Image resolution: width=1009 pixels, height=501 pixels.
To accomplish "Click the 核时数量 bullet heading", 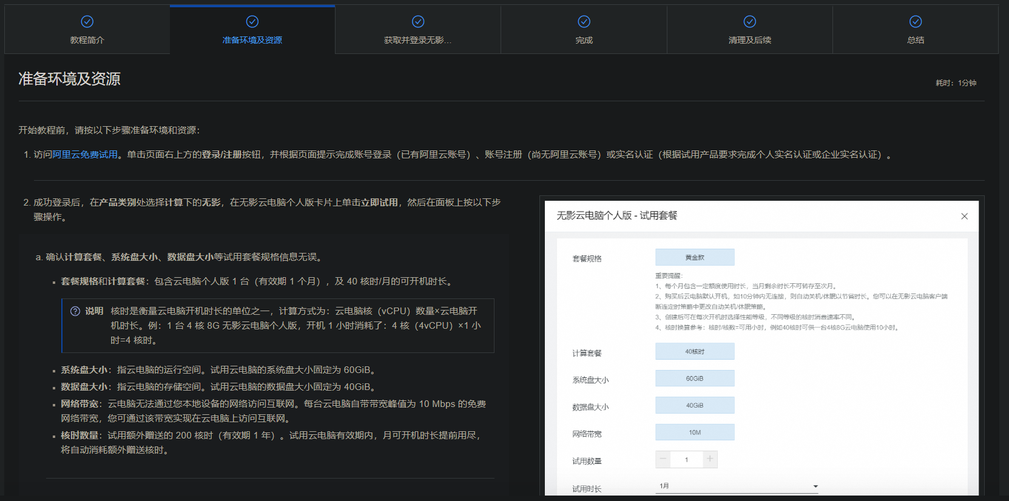I will [79, 435].
